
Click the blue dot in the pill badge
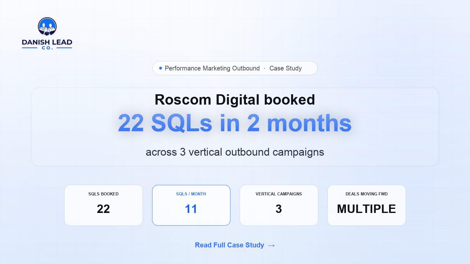pos(160,68)
